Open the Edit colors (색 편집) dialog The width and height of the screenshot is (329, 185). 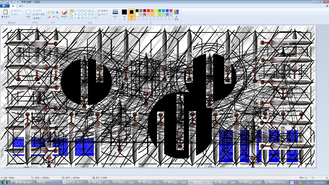click(176, 14)
